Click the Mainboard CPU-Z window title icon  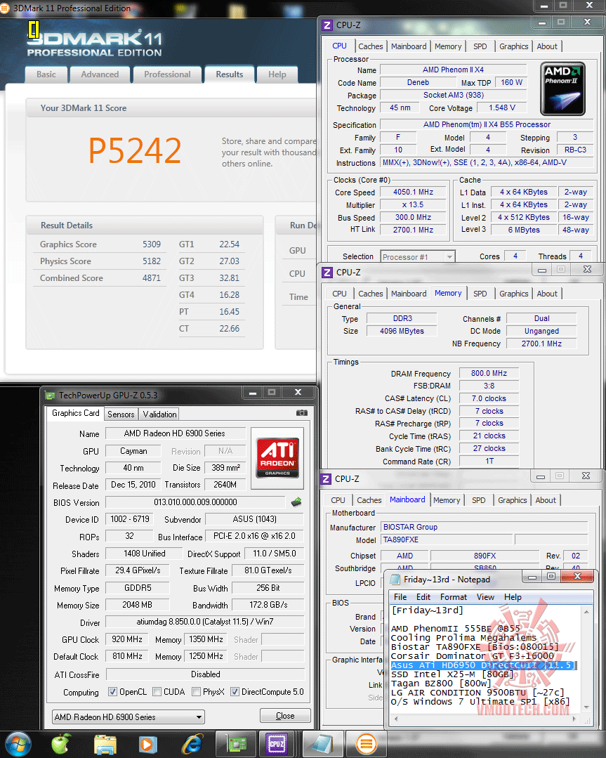327,479
